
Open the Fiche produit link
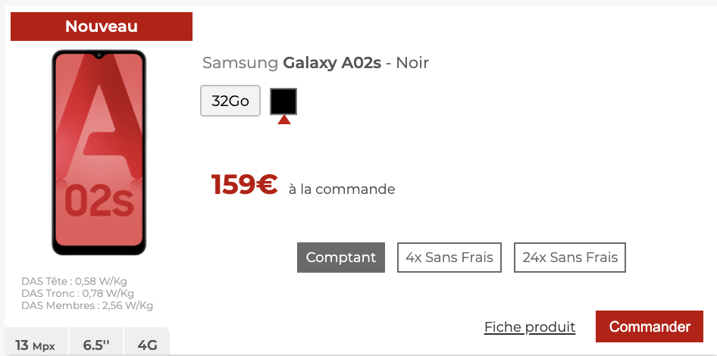click(x=530, y=327)
